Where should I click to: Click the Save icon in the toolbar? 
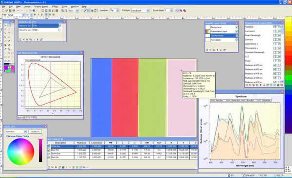[x=10, y=11]
